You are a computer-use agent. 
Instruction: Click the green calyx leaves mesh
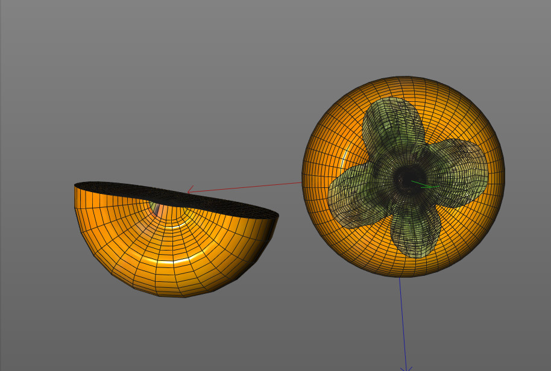pyautogui.click(x=408, y=178)
